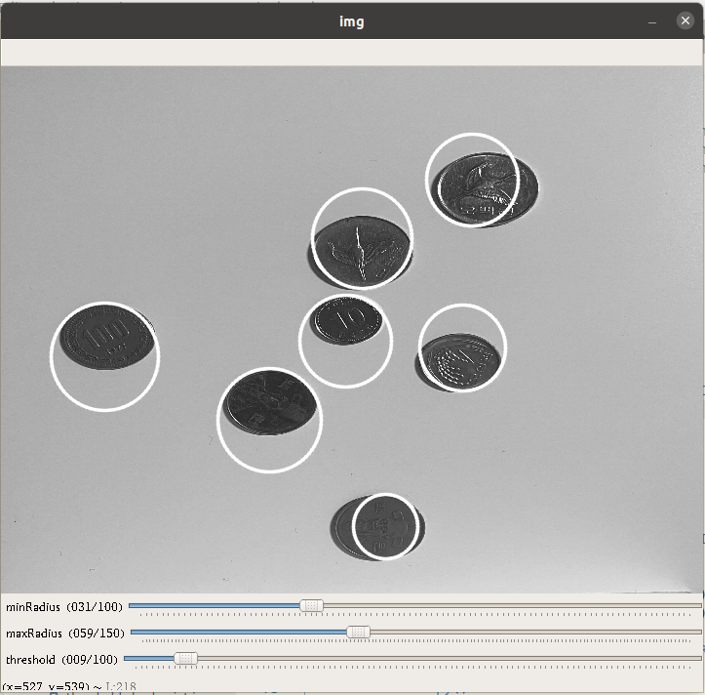705x695 pixels.
Task: Click the minRadius slider handle
Action: pyautogui.click(x=311, y=606)
